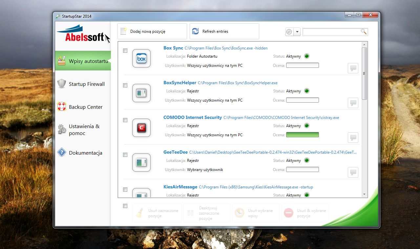Click the green status indicator for COMODO
This screenshot has height=249, width=420.
click(x=307, y=126)
